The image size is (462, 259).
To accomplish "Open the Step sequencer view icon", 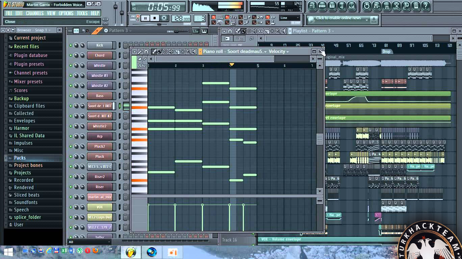I will coord(322,6).
